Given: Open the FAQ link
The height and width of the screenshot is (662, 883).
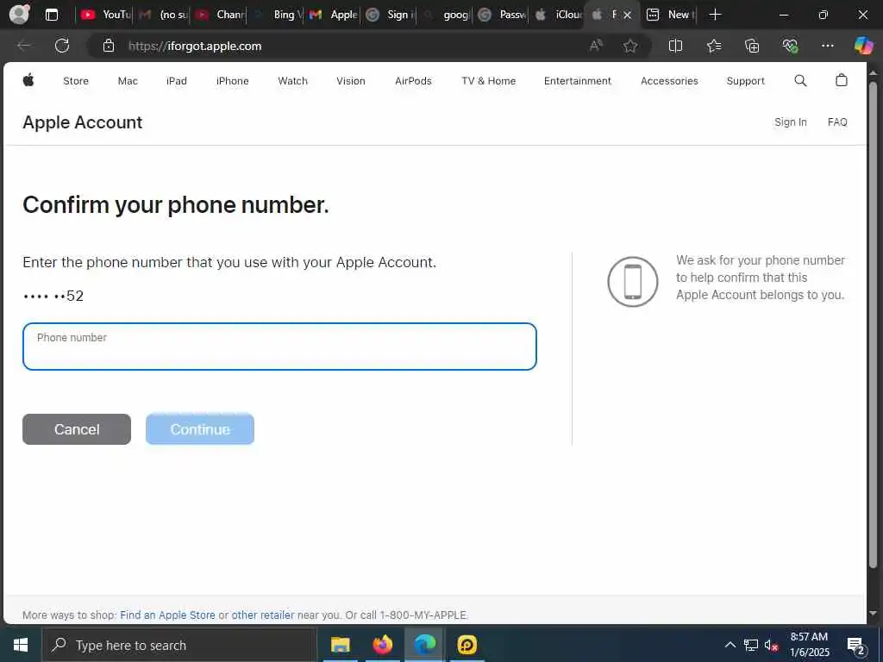Looking at the screenshot, I should [x=837, y=122].
